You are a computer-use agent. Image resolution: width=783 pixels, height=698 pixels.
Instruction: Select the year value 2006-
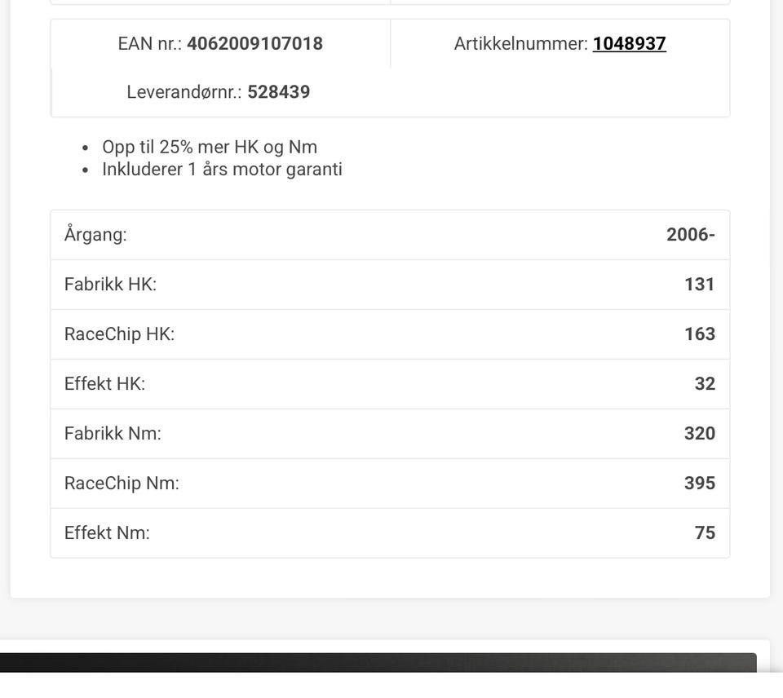coord(690,235)
